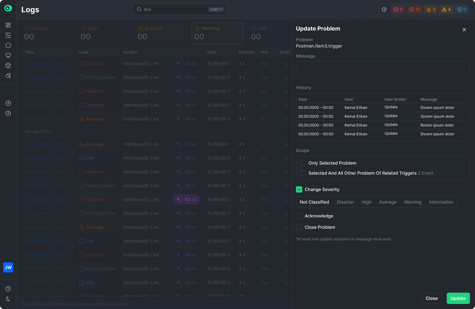Check the Acknowledge checkbox
Viewport: 475px width, 309px height.
click(x=299, y=216)
